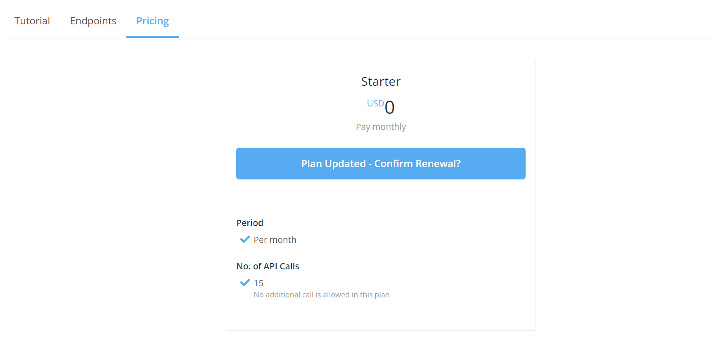Click the Starter plan title
Image resolution: width=718 pixels, height=337 pixels.
tap(381, 82)
